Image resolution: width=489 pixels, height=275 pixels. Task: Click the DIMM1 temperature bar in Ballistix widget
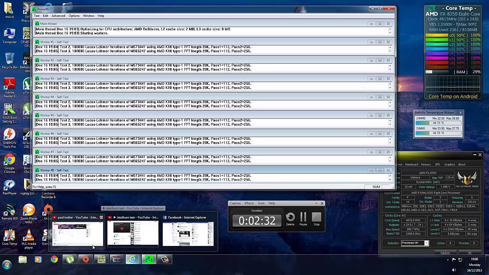coord(438,133)
